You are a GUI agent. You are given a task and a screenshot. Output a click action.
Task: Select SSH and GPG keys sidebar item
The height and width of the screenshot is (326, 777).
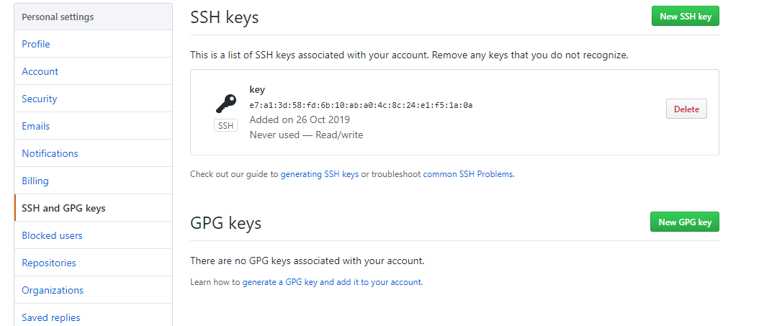tap(63, 208)
